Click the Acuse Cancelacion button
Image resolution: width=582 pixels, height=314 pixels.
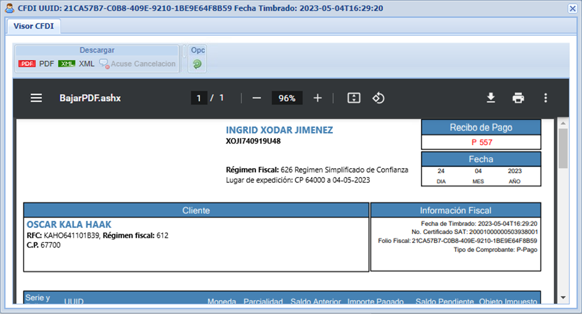pyautogui.click(x=138, y=64)
